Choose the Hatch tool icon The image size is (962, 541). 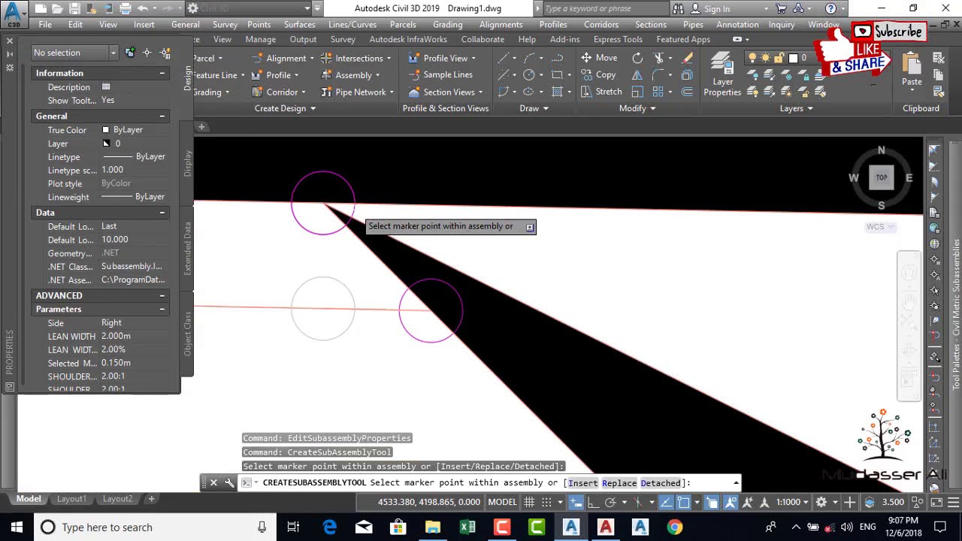coord(557,92)
